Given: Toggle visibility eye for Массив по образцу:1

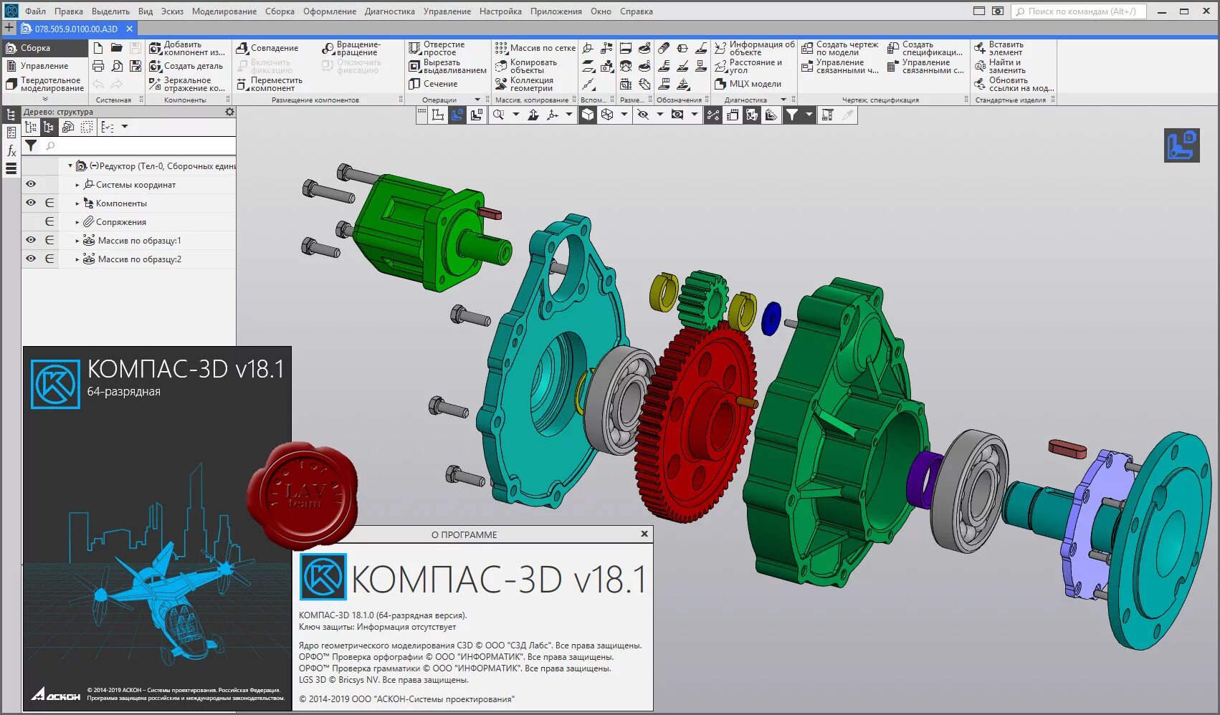Looking at the screenshot, I should 31,240.
